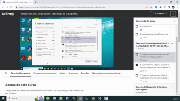This screenshot has height=101, width=180.
Task: Go back with the browser back arrow
Action: pos(3,7)
